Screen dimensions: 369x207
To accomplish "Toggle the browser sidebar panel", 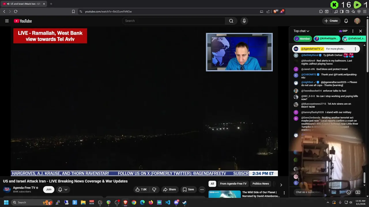I will [342, 11].
